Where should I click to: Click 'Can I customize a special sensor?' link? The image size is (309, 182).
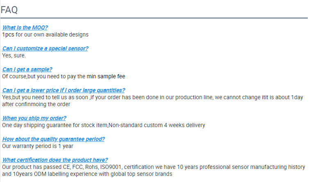(45, 48)
